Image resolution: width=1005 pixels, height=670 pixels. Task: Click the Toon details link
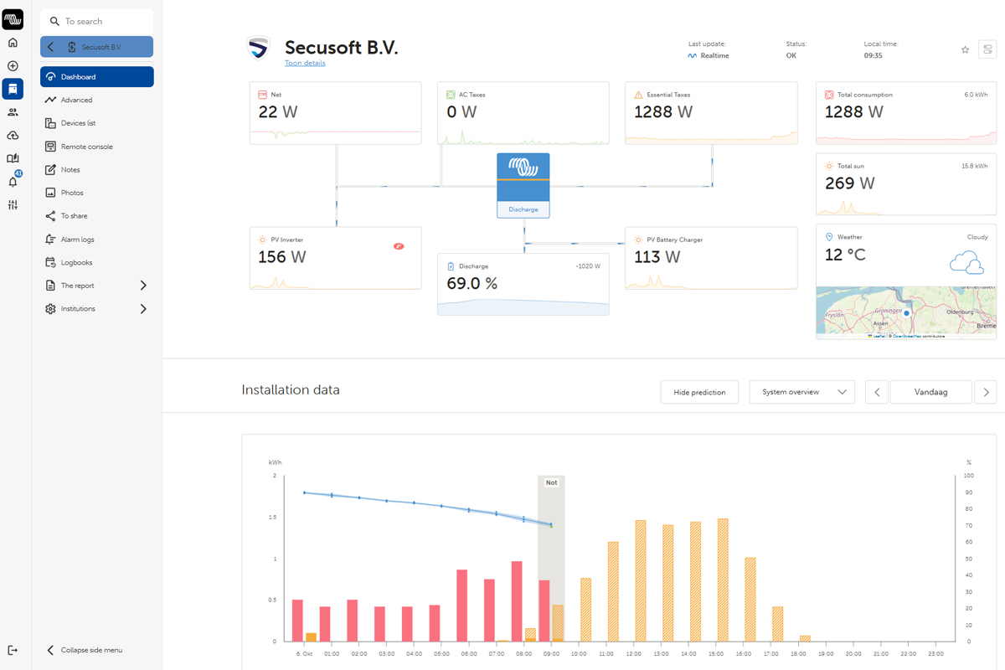(x=305, y=64)
